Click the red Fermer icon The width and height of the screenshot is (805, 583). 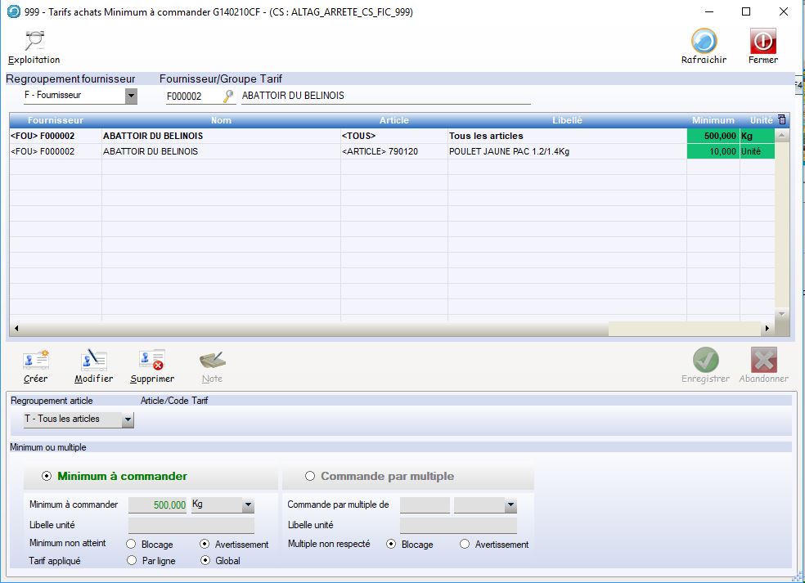[762, 42]
